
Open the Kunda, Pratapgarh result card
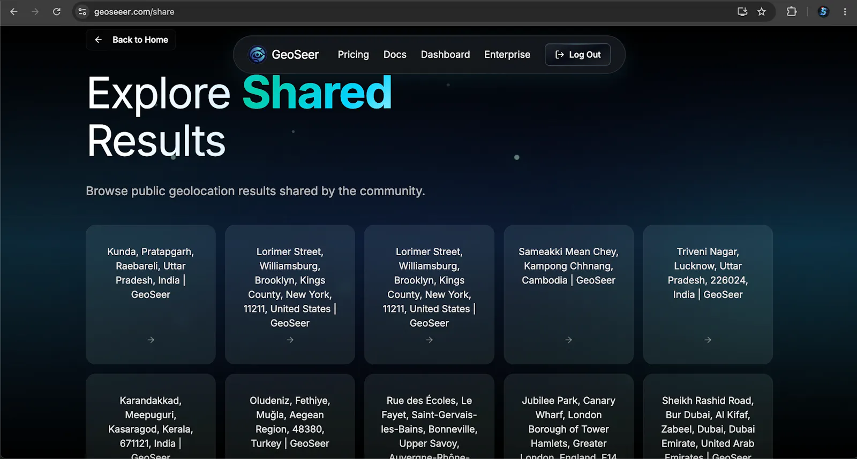pos(151,294)
